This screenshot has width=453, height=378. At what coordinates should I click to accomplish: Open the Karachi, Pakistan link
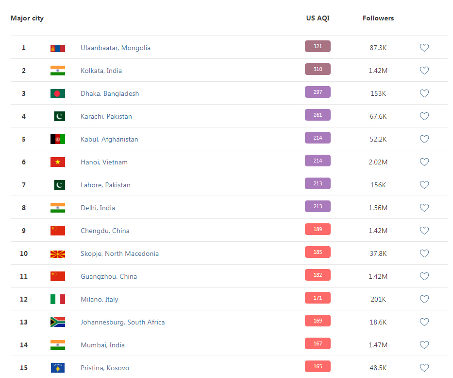coord(106,116)
